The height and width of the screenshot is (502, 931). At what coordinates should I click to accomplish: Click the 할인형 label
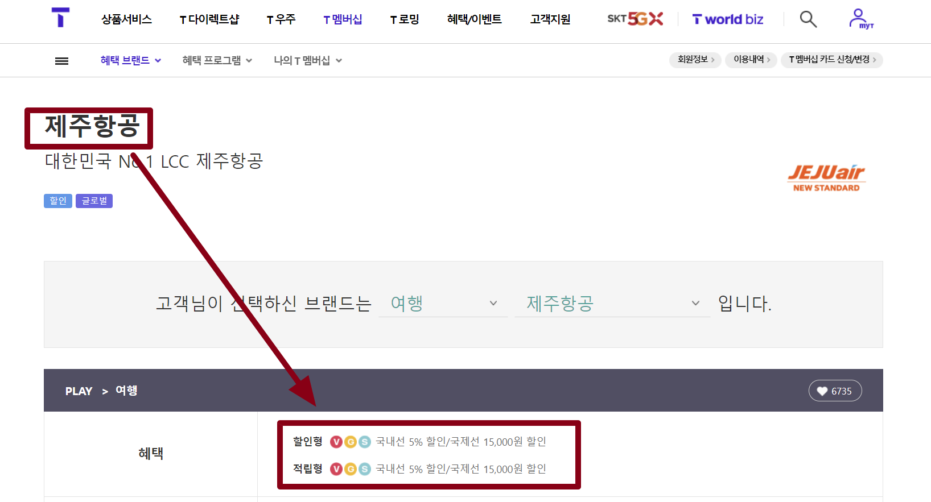pos(308,441)
